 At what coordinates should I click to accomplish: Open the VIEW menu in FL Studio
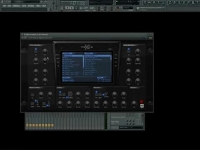[x=24, y=6]
